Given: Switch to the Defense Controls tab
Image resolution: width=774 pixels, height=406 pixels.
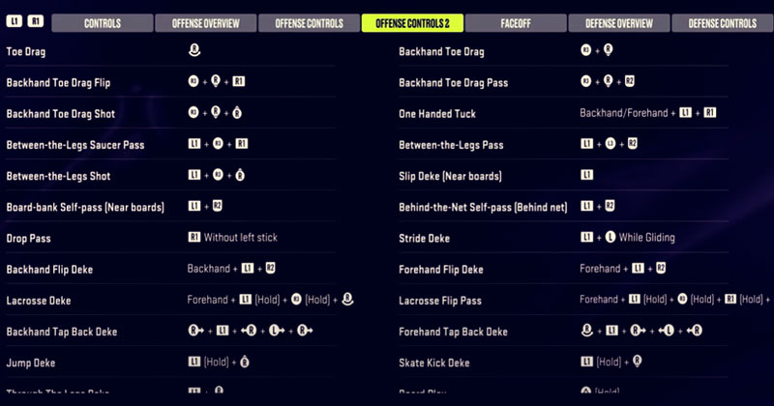Looking at the screenshot, I should 723,23.
